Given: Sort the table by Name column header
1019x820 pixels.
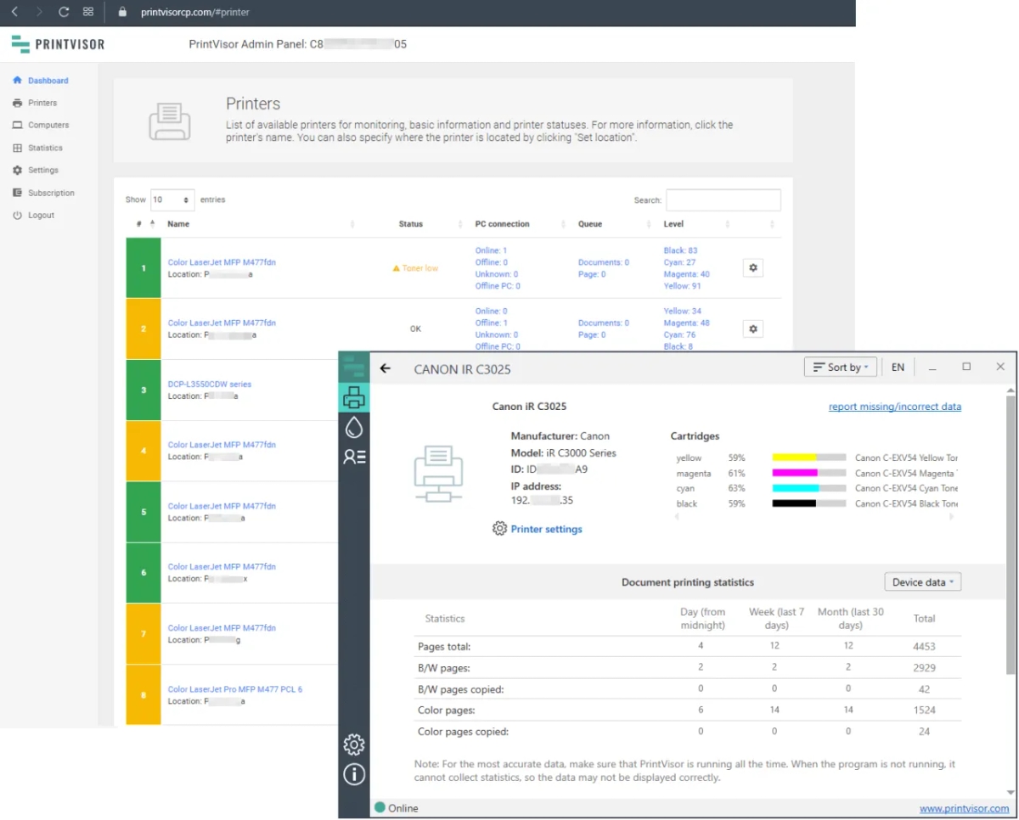Looking at the screenshot, I should coord(178,224).
